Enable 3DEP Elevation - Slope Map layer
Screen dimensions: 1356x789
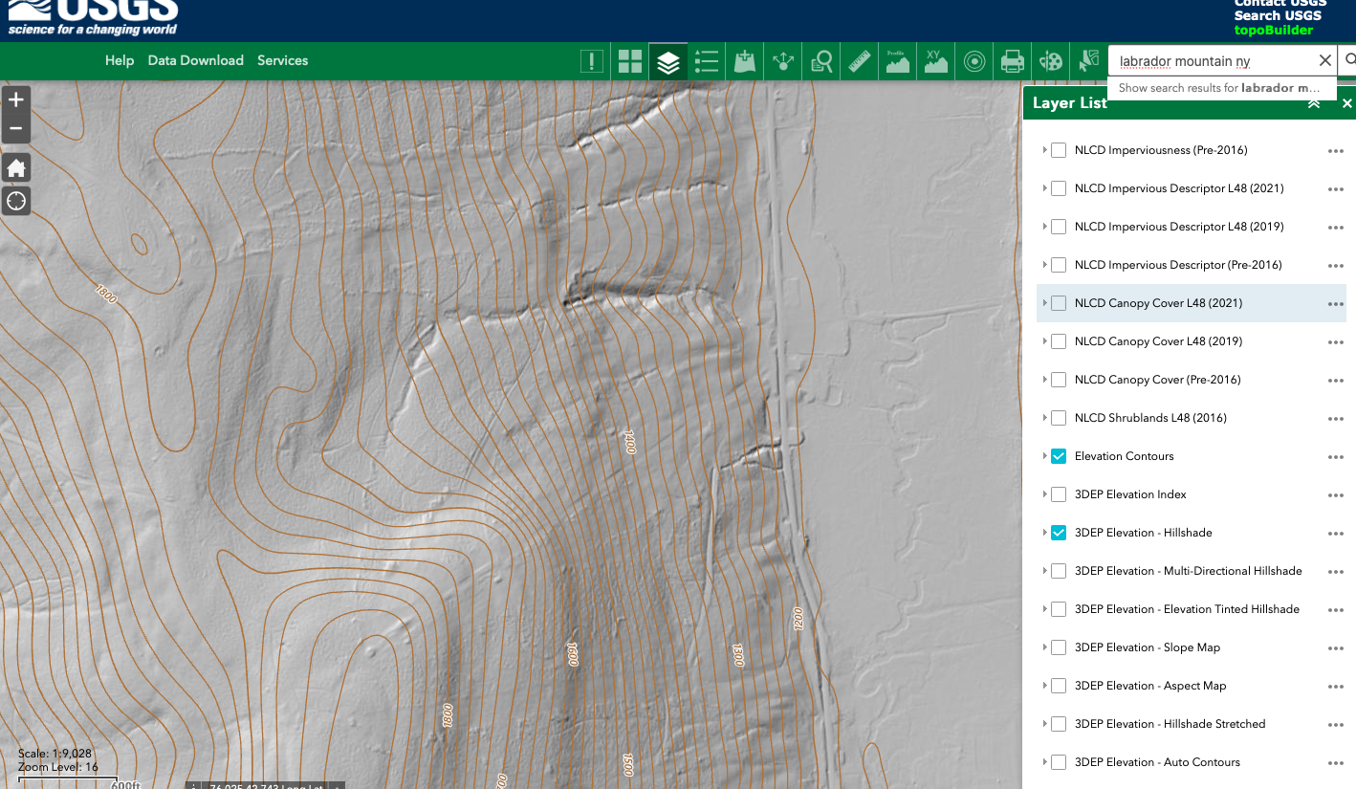pyautogui.click(x=1059, y=647)
